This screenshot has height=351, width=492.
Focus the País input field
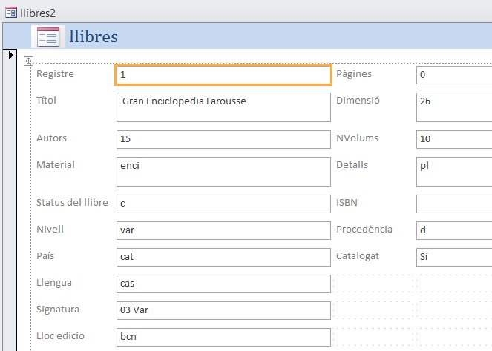(223, 257)
